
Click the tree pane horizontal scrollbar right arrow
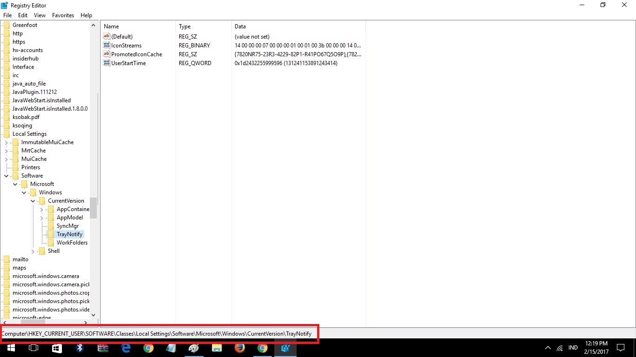[x=86, y=322]
